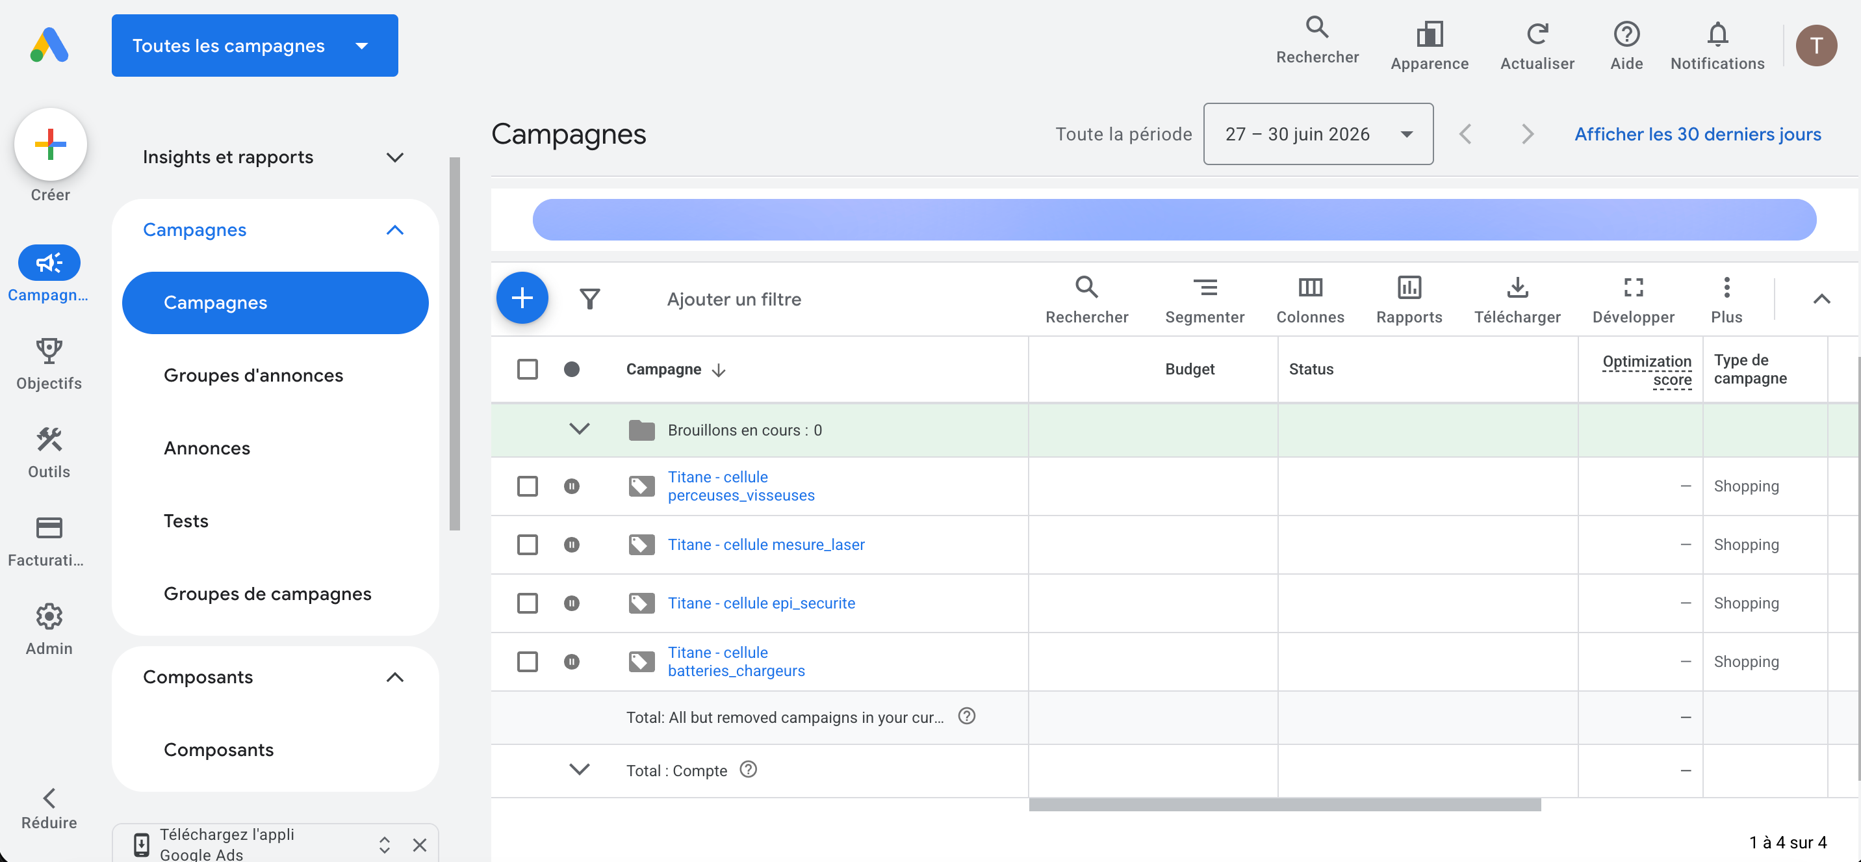This screenshot has height=862, width=1861.
Task: Open Titane - cellule perceuses_visseuses campaign
Action: tap(741, 486)
